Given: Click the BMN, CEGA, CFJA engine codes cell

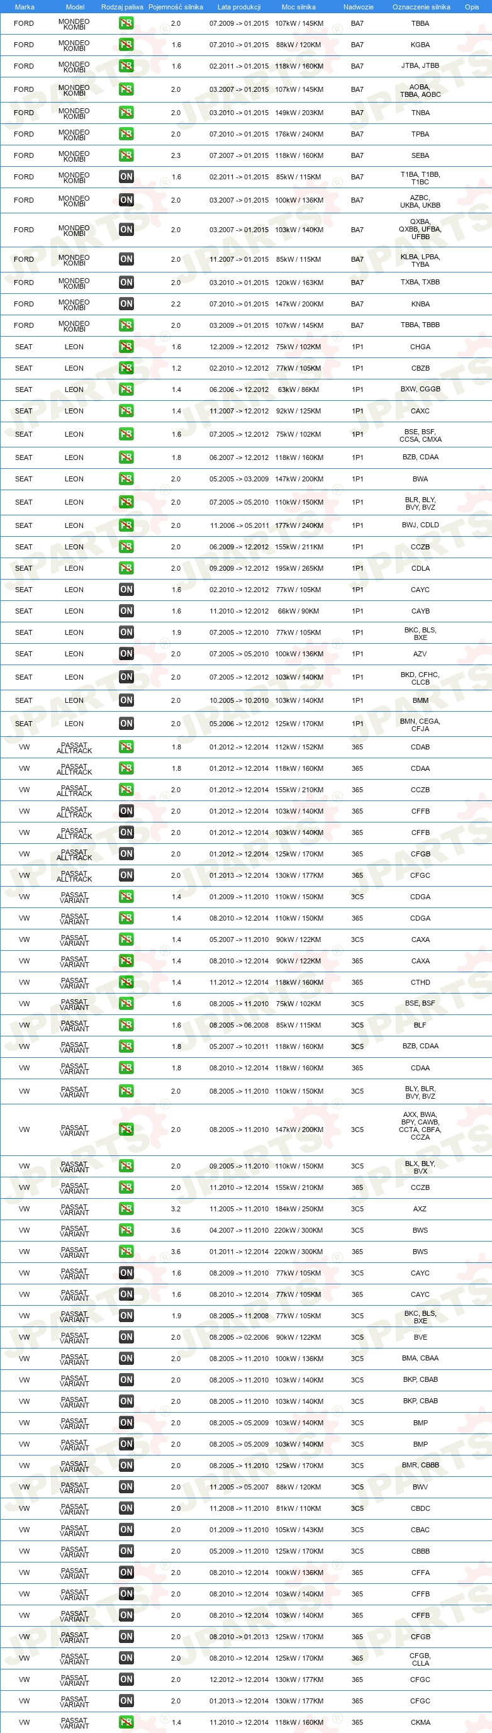Looking at the screenshot, I should click(x=421, y=724).
